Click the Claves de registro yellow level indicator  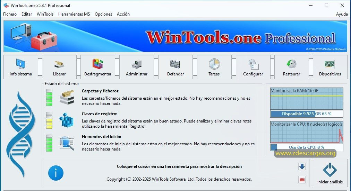49,120
